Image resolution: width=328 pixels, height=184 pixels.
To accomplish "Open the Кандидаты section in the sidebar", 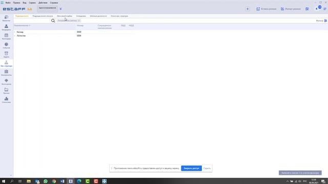I will (x=6, y=27).
